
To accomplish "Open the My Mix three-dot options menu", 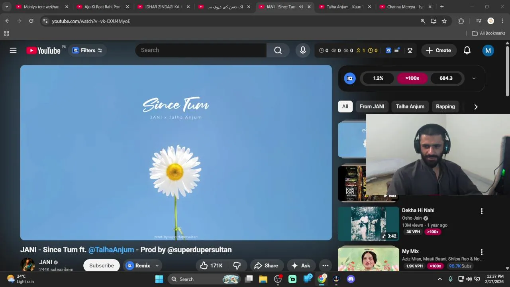I will tap(481, 252).
